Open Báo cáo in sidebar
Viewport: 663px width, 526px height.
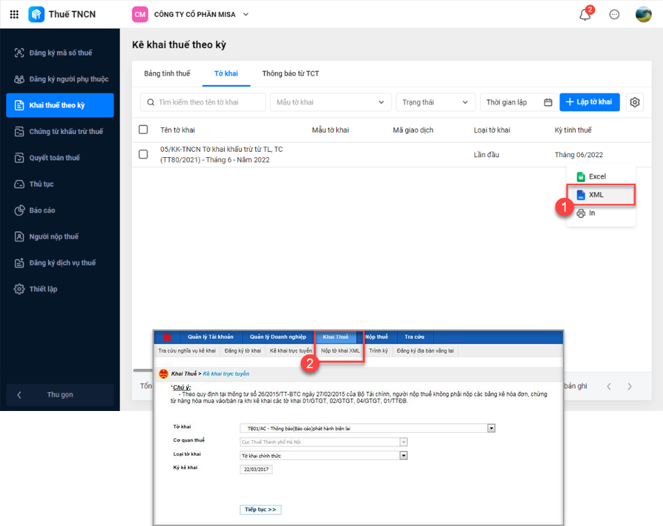pos(60,210)
